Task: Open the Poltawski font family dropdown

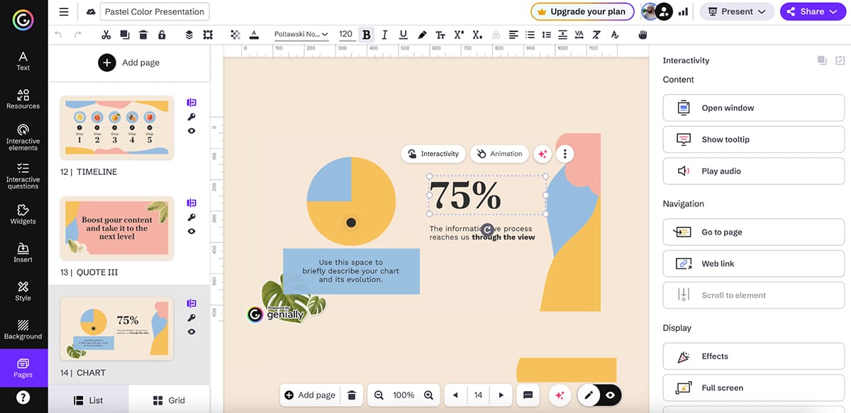Action: [x=301, y=34]
